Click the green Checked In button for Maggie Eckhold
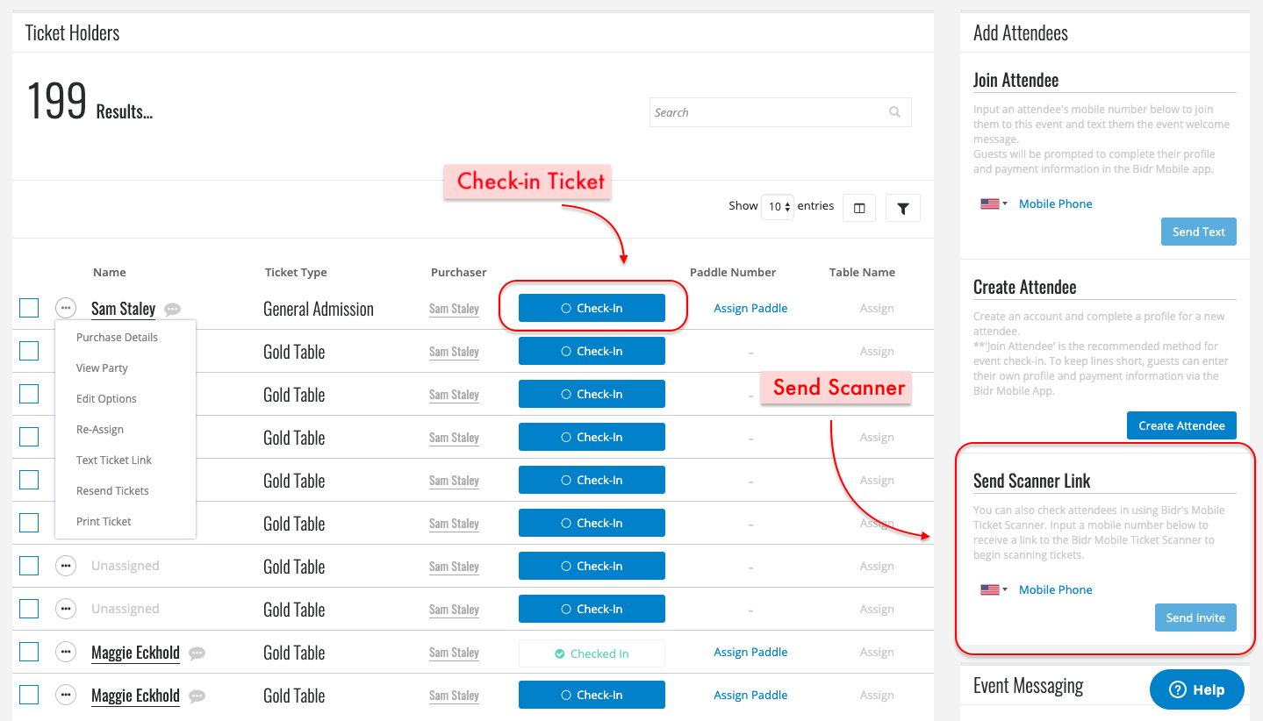 (592, 653)
